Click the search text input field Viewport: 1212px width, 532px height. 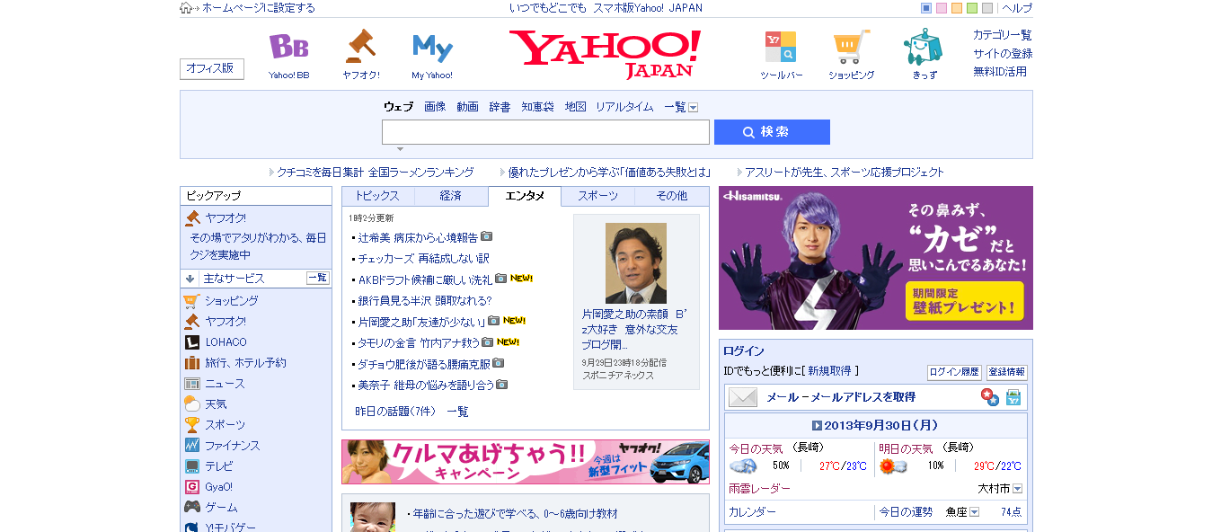coord(545,132)
